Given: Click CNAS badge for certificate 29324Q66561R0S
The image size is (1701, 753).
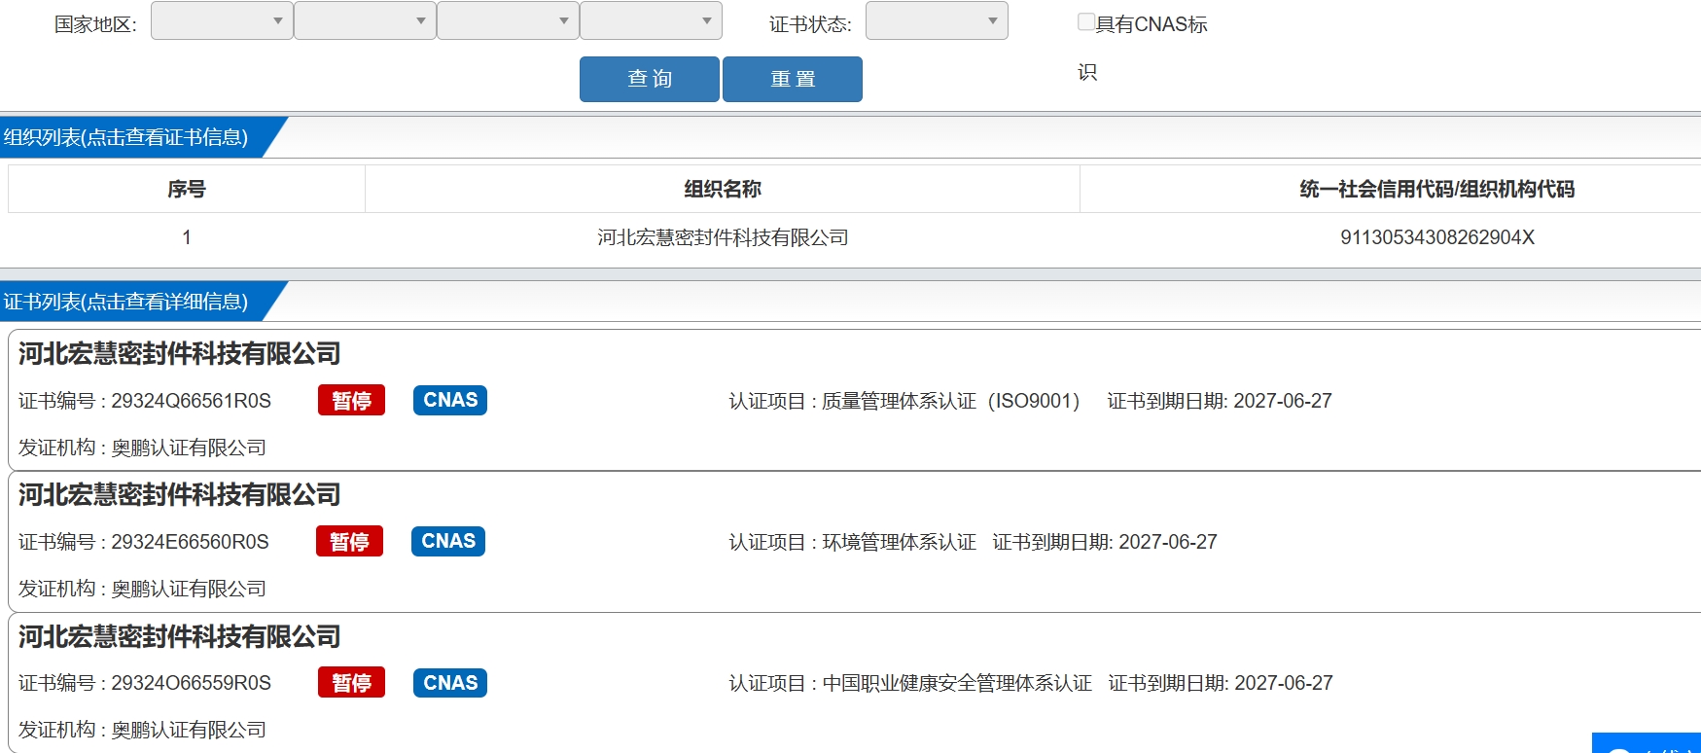Looking at the screenshot, I should tap(450, 400).
